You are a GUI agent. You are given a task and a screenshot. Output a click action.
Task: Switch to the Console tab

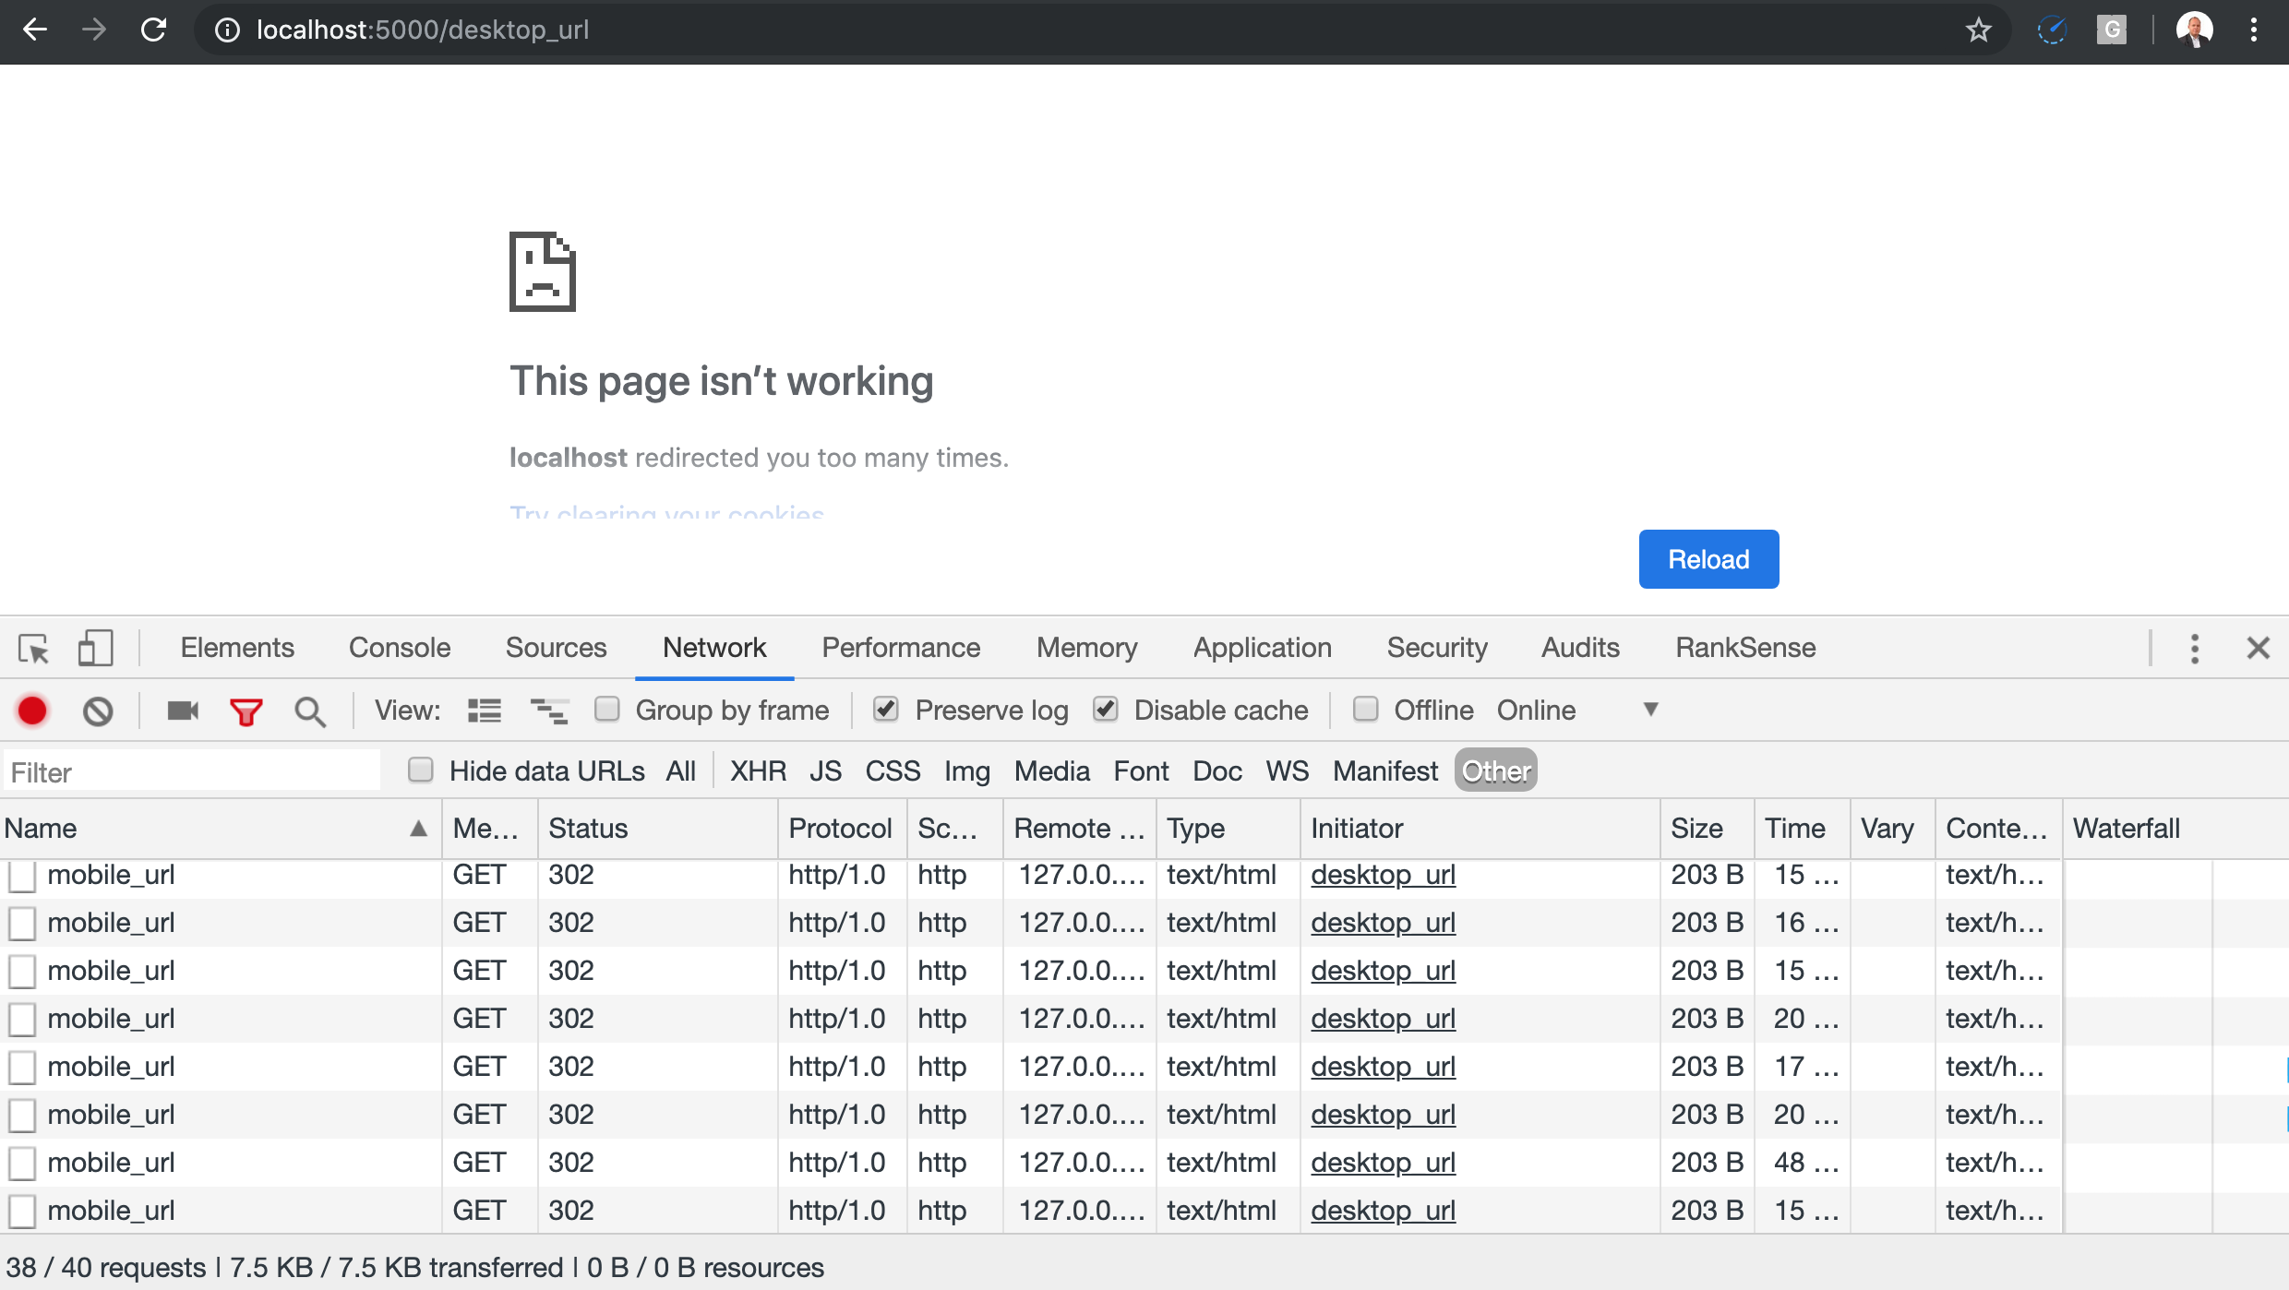click(400, 648)
